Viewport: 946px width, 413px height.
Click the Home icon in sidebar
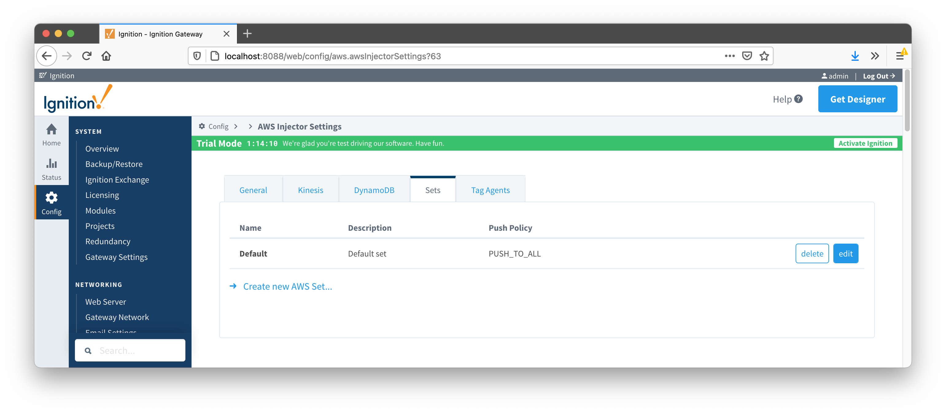[52, 129]
